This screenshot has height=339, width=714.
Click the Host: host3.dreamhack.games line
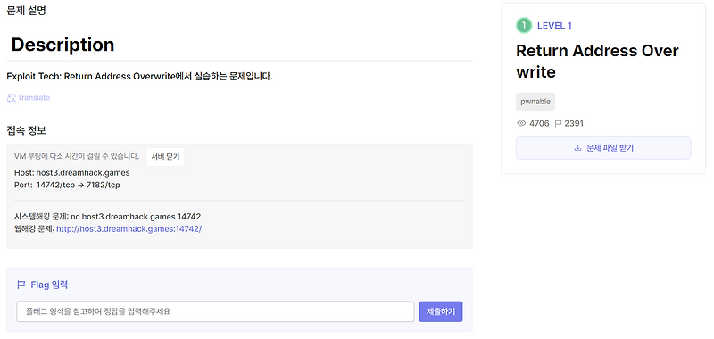(72, 173)
